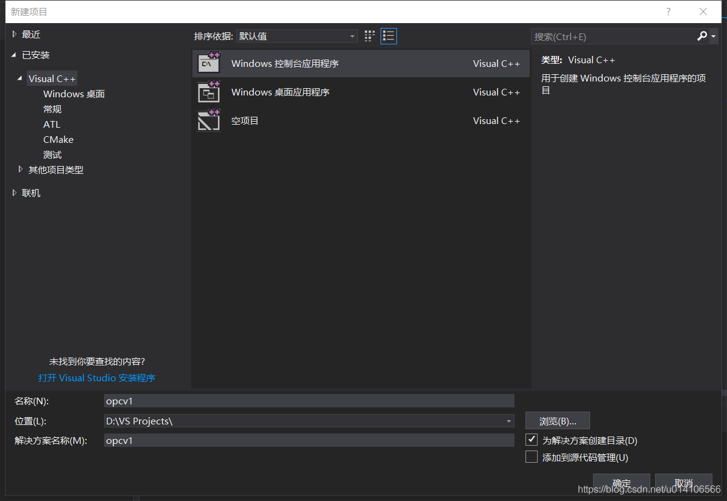
Task: Expand the 其他项目类型 node
Action: point(21,170)
